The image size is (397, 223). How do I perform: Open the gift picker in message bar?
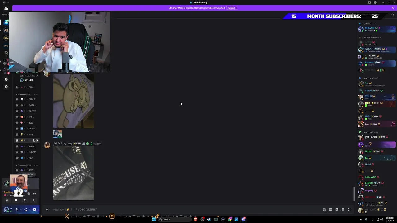click(324, 210)
